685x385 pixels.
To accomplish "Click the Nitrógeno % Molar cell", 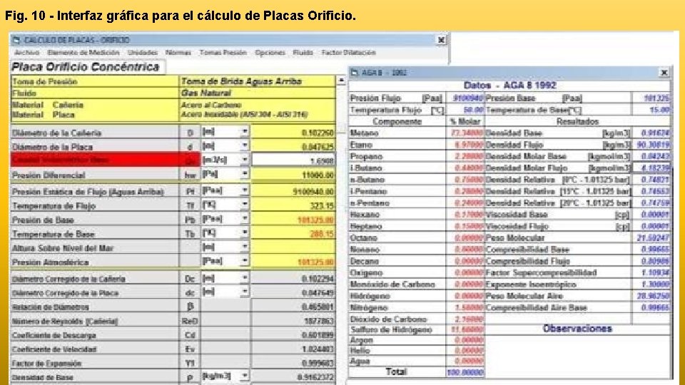I will click(465, 308).
